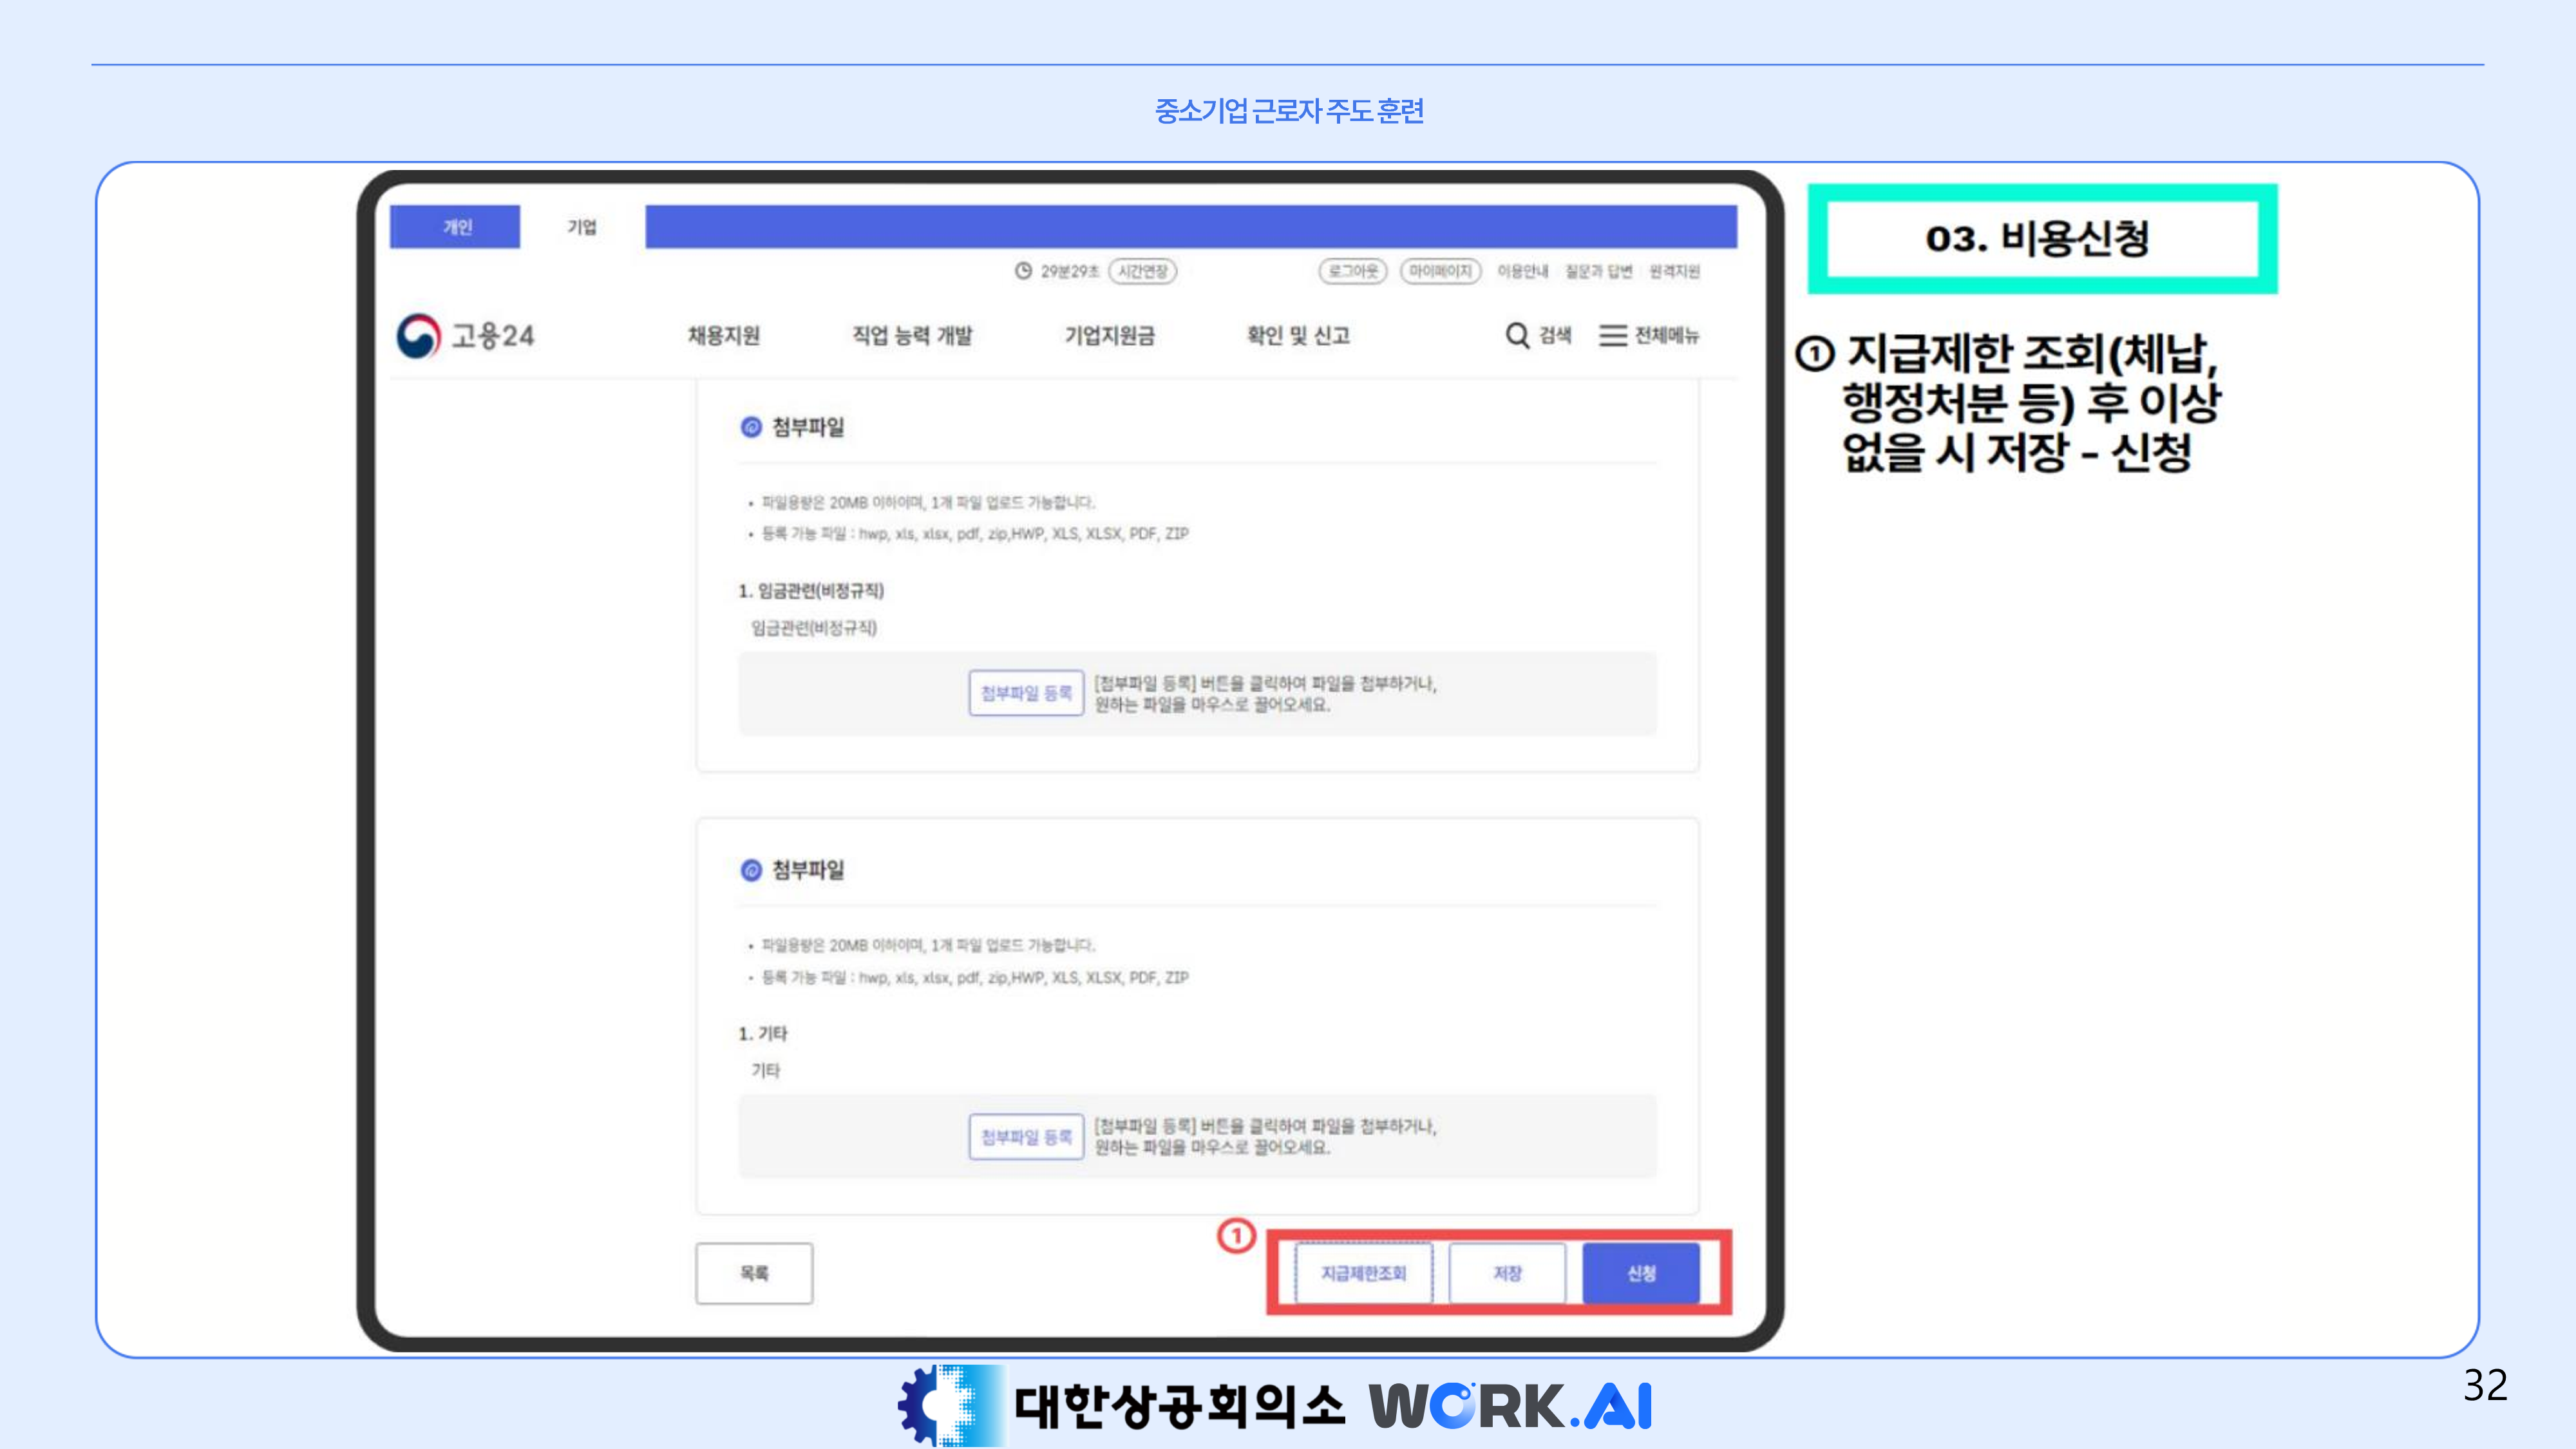Click the search magnifier icon
This screenshot has height=1449, width=2576.
pos(1516,336)
